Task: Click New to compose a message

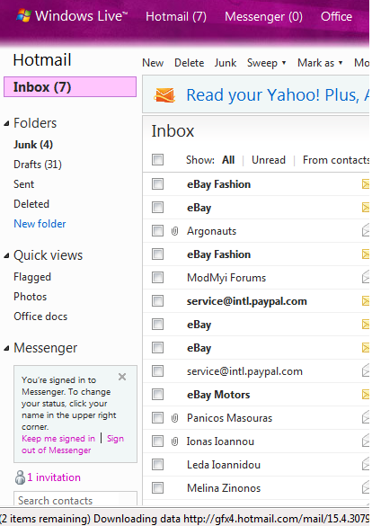Action: coord(153,63)
